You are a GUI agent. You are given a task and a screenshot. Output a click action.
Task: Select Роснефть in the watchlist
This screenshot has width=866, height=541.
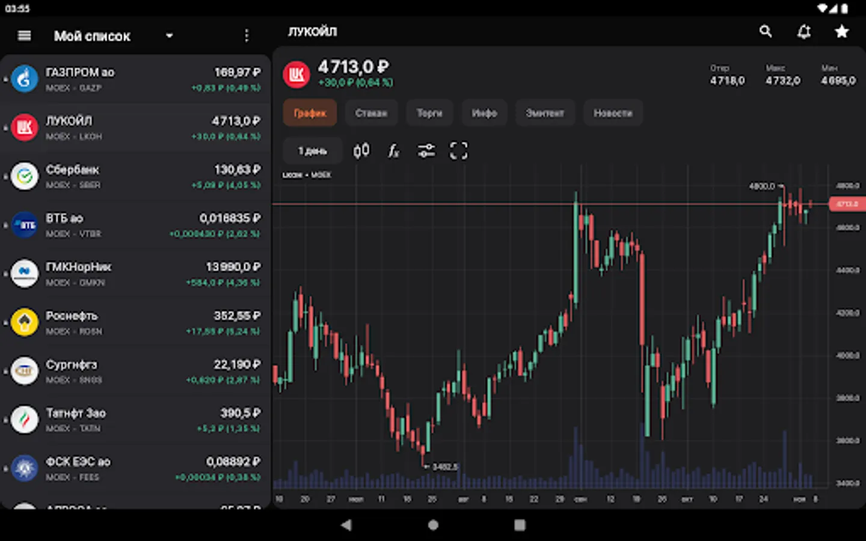click(x=135, y=323)
